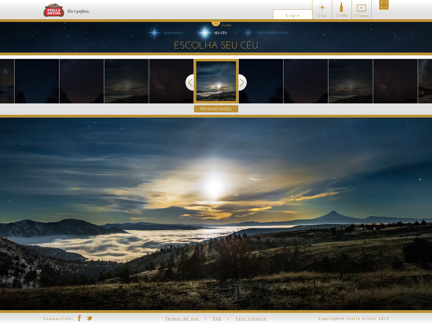The height and width of the screenshot is (324, 432).
Task: Click the Próximo Passo button
Action: pyautogui.click(x=216, y=109)
